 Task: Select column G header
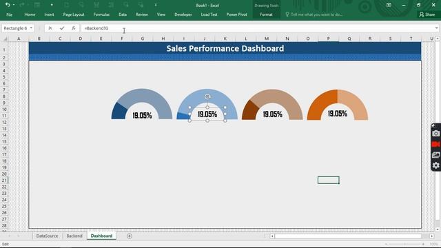(x=143, y=39)
